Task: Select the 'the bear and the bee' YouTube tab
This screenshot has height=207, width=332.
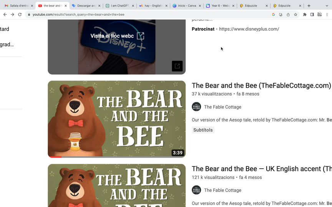Action: (x=52, y=6)
